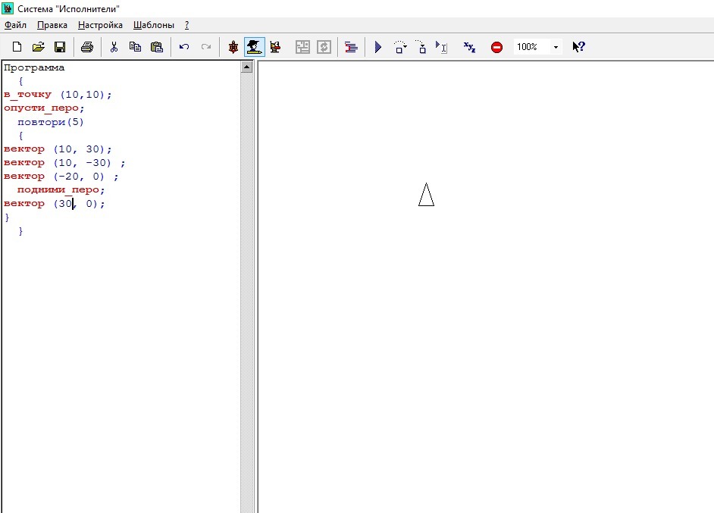Format code with the indent icon
The width and height of the screenshot is (714, 513).
[351, 47]
